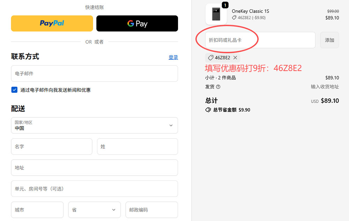Open the OneKey Classic 1S product thumbnail
Image resolution: width=349 pixels, height=221 pixels.
(x=216, y=14)
